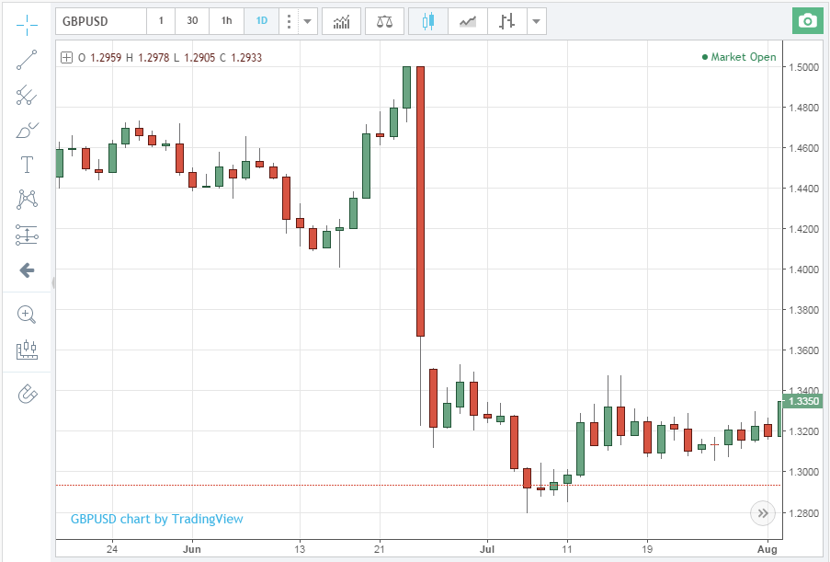Open the indicators chart icon

(341, 22)
